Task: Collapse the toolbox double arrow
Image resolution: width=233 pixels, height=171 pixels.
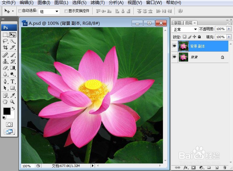Action: pyautogui.click(x=3, y=19)
